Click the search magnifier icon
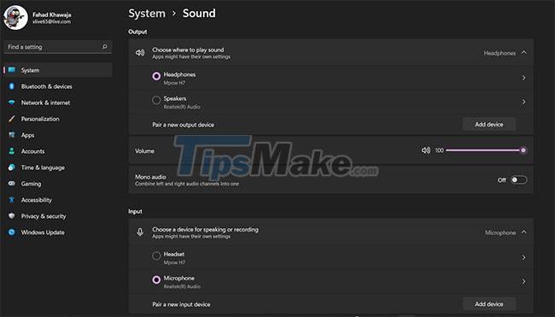This screenshot has width=555, height=317. [104, 47]
